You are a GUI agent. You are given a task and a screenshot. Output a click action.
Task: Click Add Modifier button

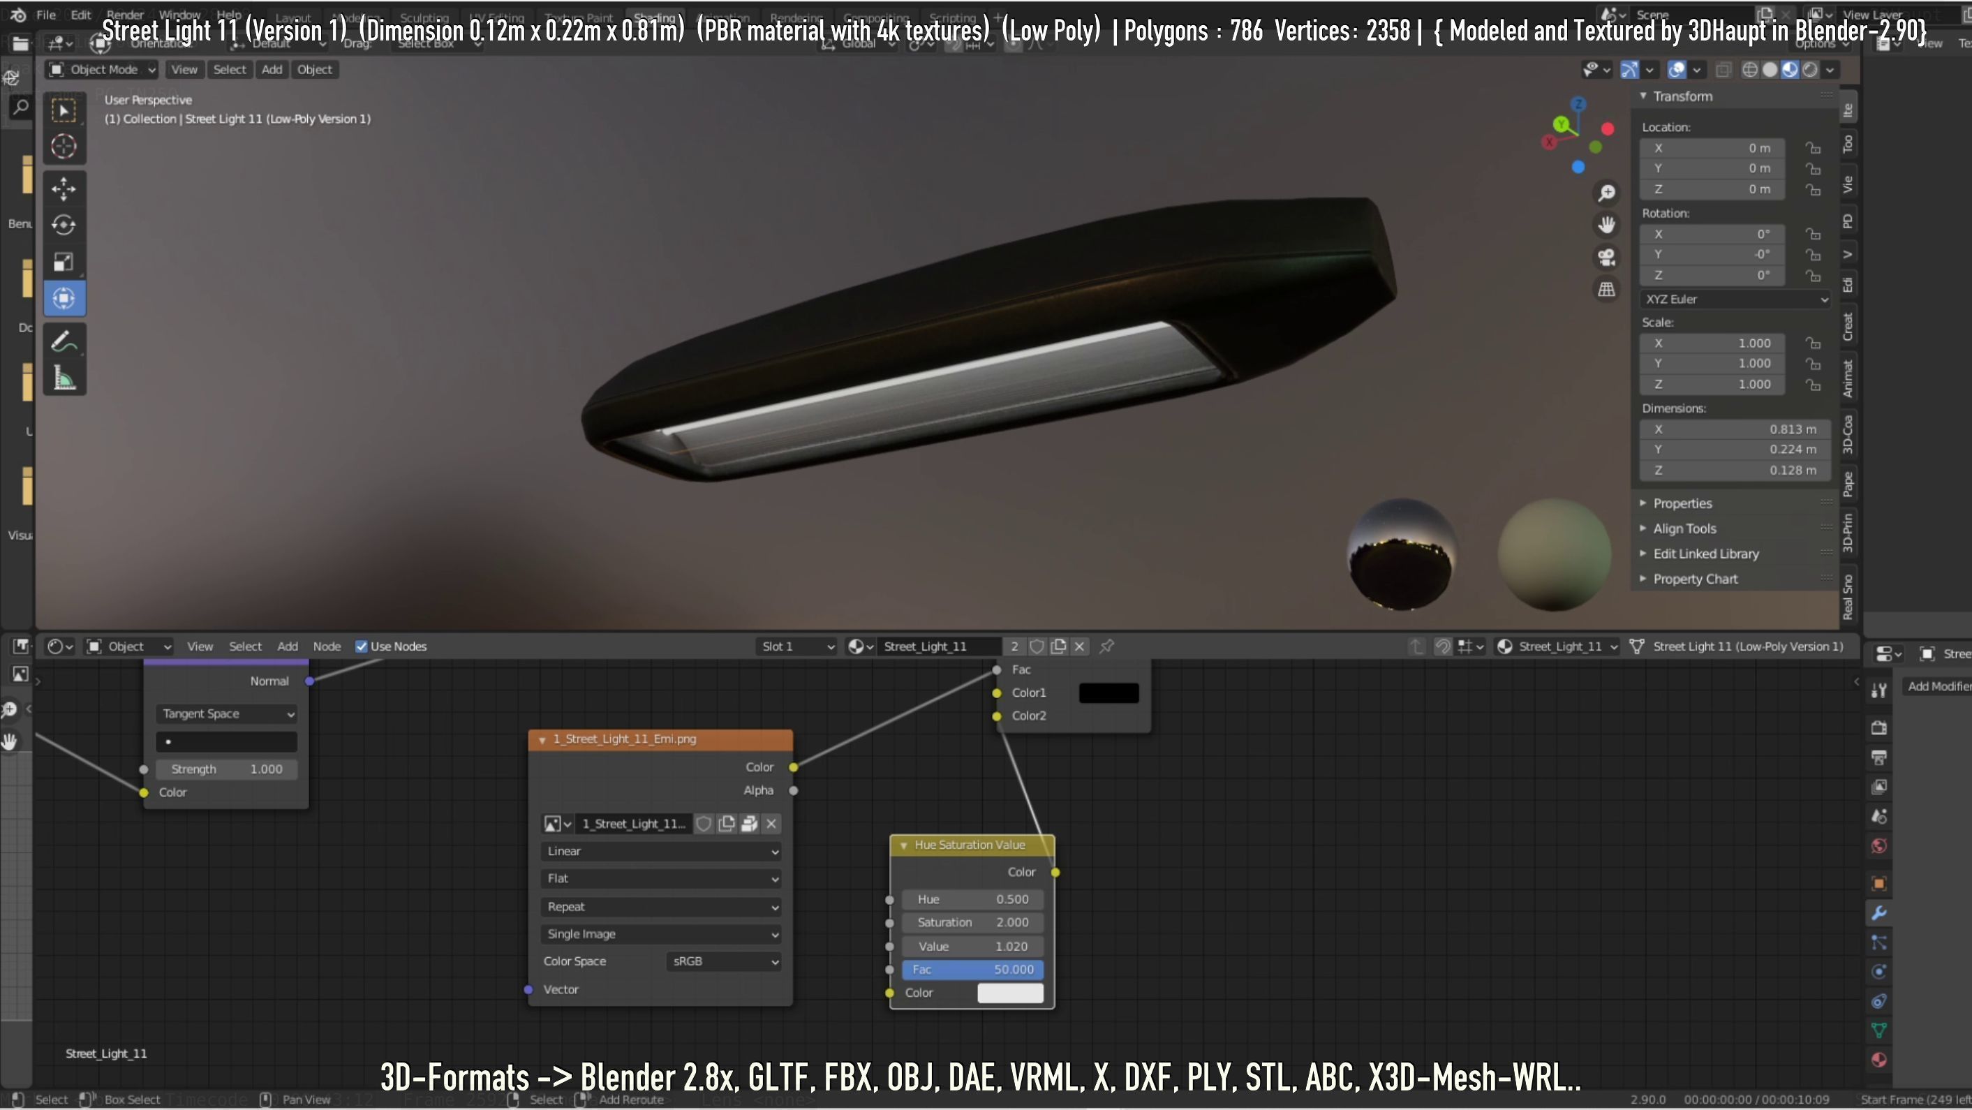pos(1937,686)
